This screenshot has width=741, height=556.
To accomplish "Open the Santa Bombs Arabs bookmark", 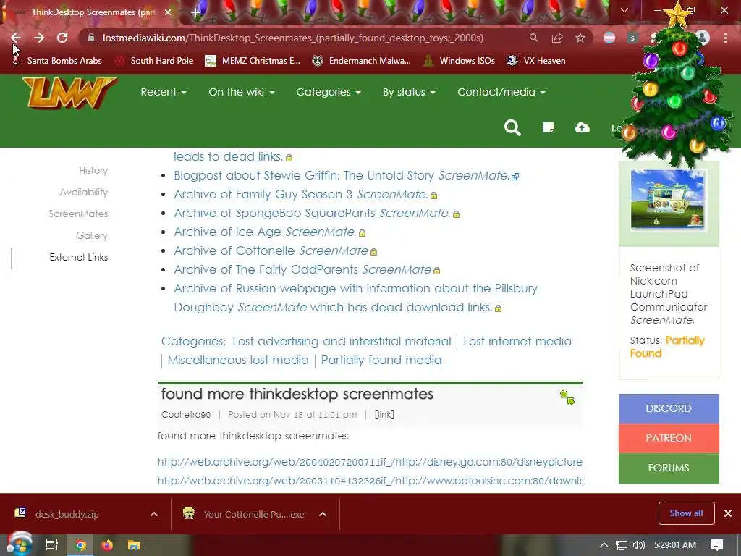I will click(56, 61).
